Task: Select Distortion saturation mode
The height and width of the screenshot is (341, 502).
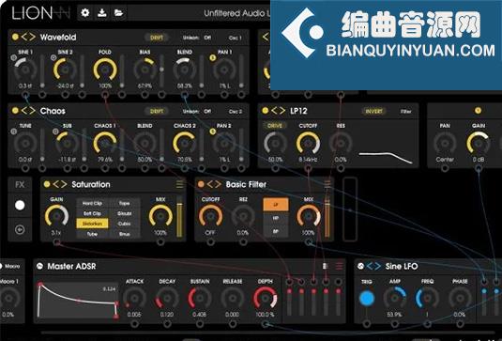Action: point(92,224)
